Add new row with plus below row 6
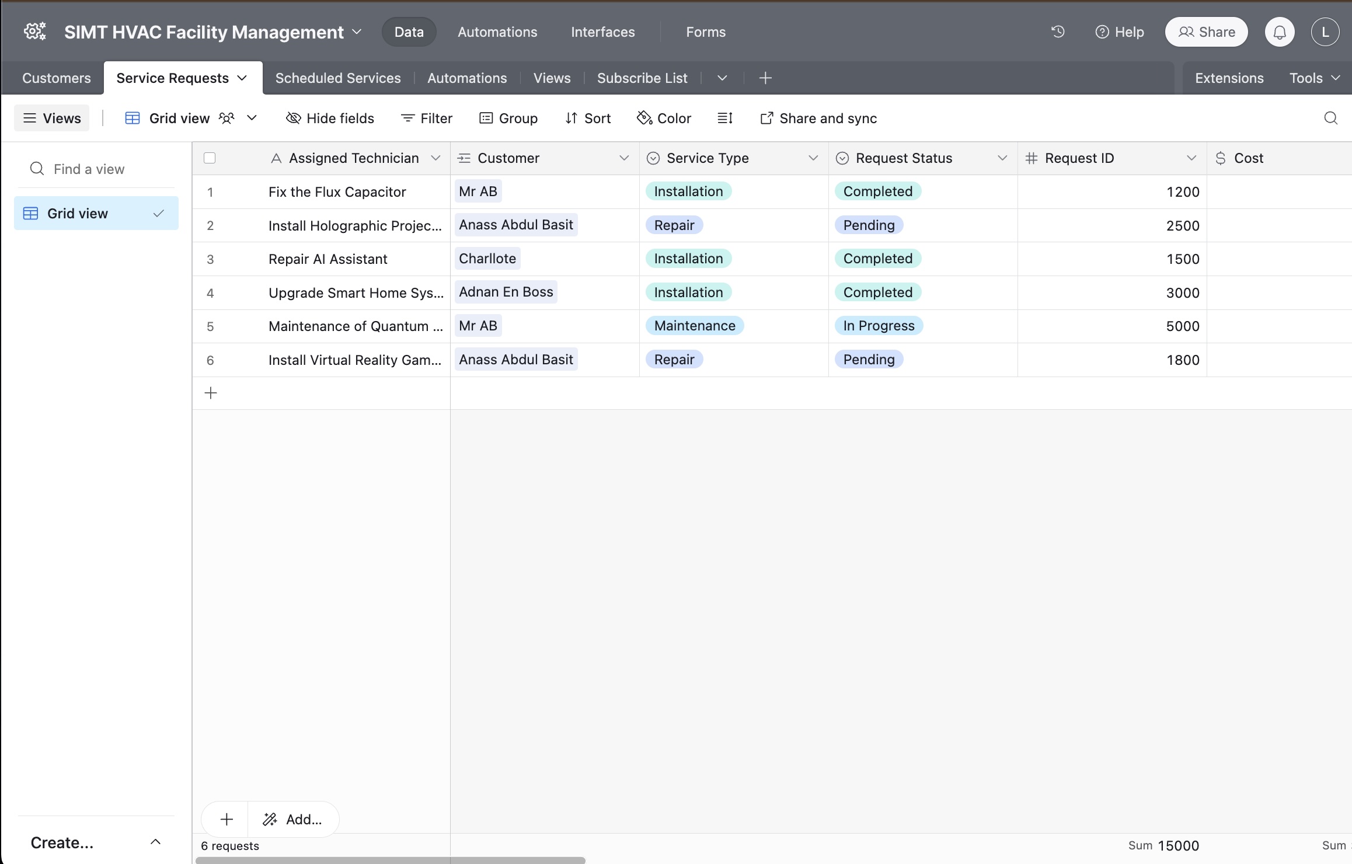1352x864 pixels. point(211,393)
